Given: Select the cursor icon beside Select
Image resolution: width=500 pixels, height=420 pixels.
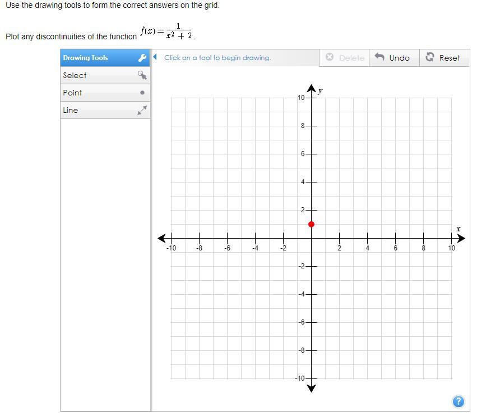Looking at the screenshot, I should (142, 75).
